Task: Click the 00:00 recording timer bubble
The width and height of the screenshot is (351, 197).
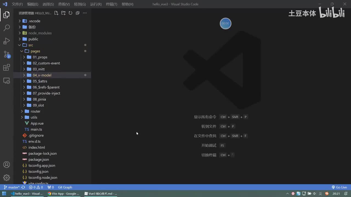Action: click(225, 24)
